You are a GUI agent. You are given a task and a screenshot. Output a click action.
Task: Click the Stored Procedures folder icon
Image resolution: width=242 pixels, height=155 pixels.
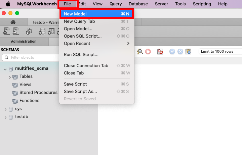(x=15, y=93)
